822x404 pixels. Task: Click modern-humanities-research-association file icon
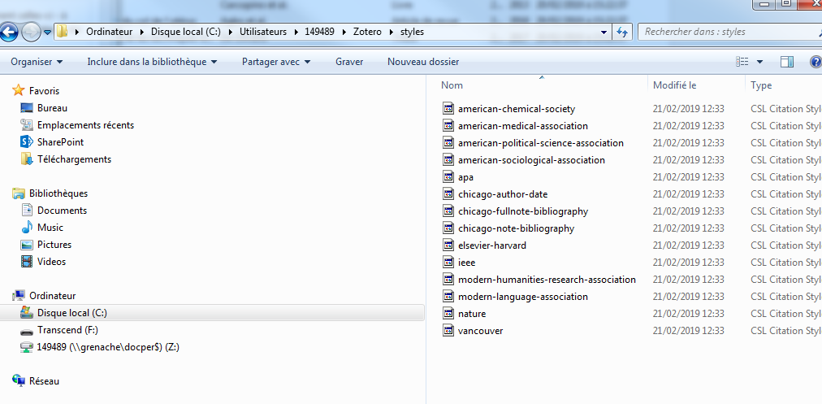448,279
